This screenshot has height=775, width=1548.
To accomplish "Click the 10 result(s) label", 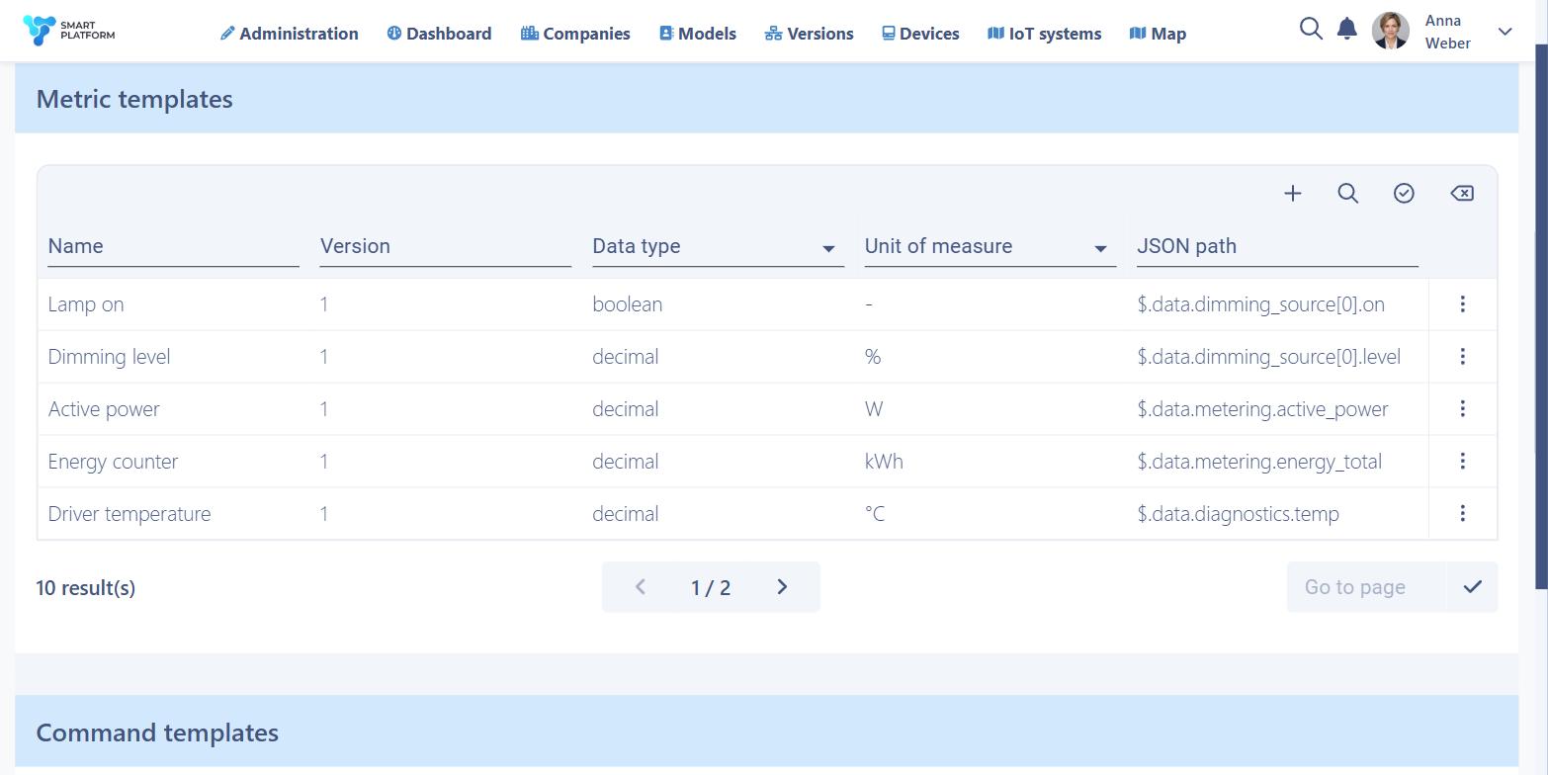I will point(86,588).
